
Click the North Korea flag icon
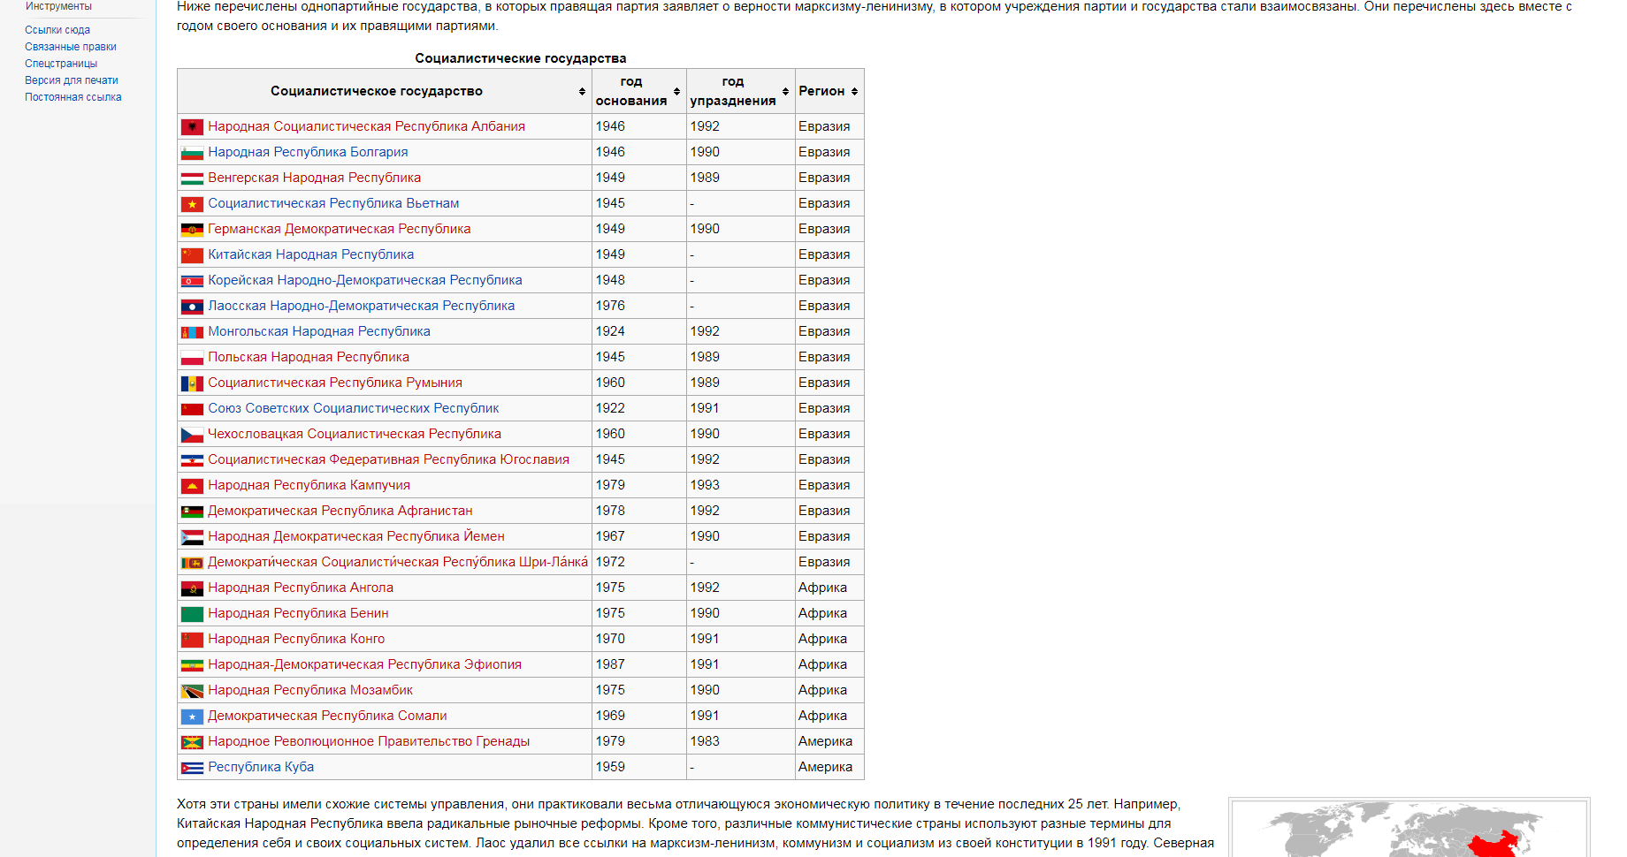[192, 281]
